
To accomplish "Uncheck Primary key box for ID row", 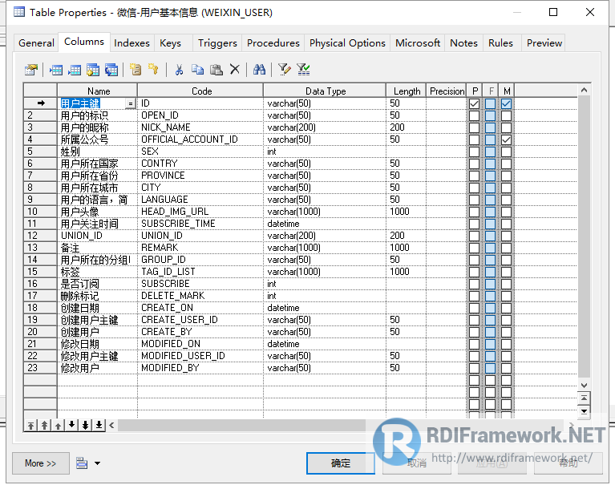I will [474, 103].
